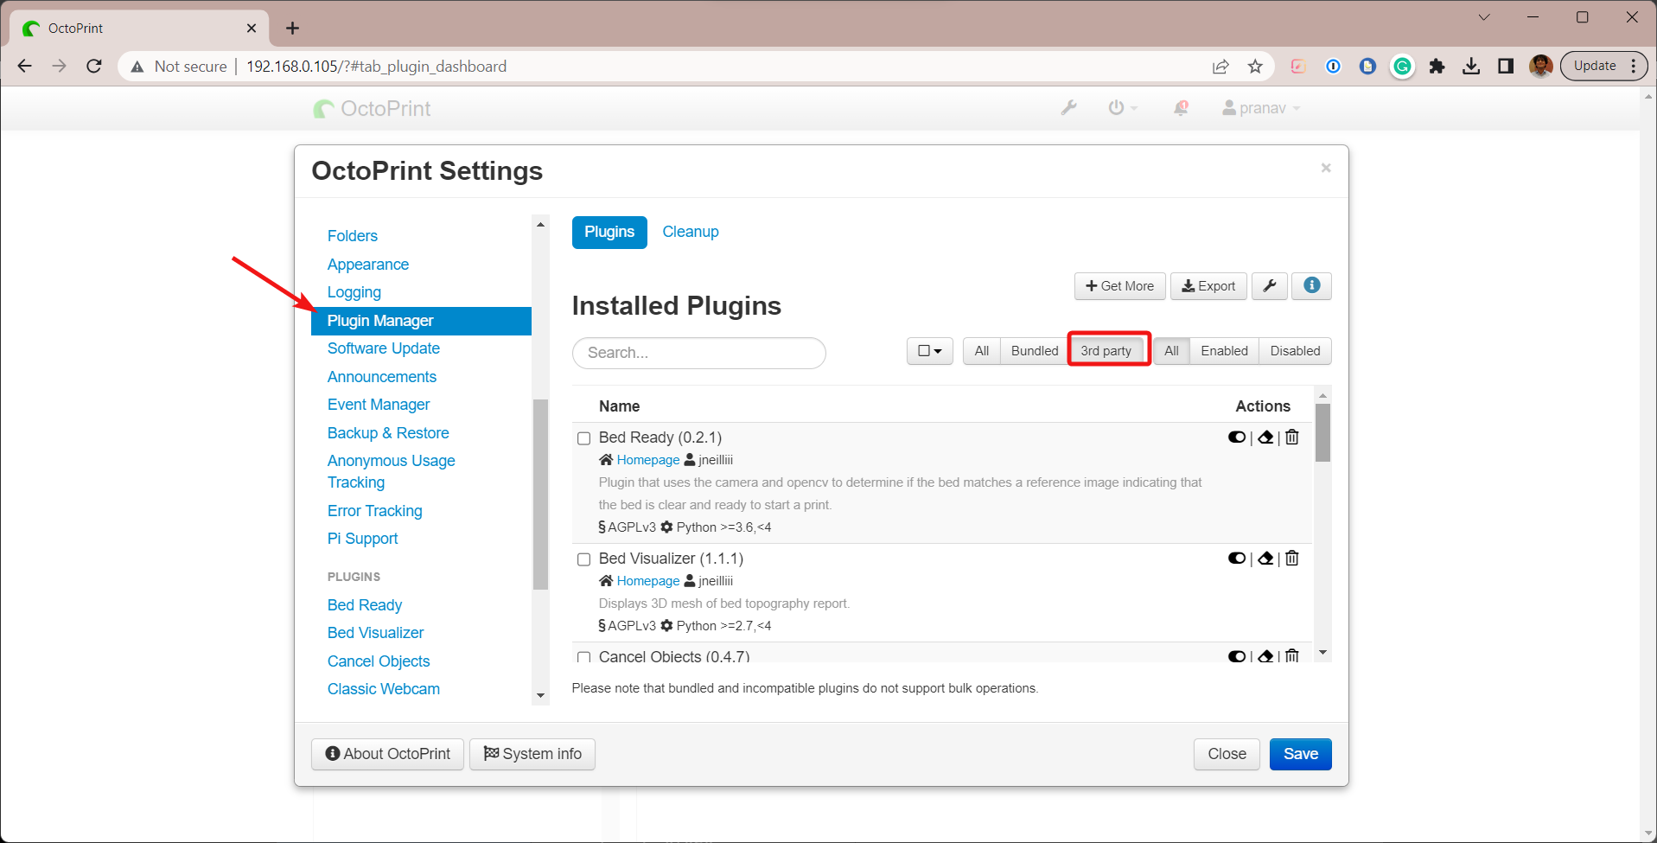Click the Get More plugins button
The image size is (1657, 843).
1120,286
